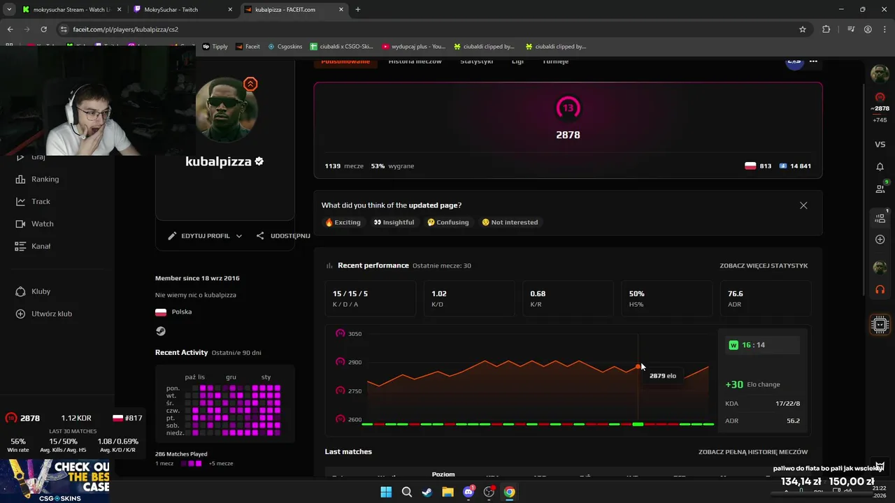Image resolution: width=895 pixels, height=503 pixels.
Task: Dismiss the updated page feedback prompt
Action: (803, 205)
